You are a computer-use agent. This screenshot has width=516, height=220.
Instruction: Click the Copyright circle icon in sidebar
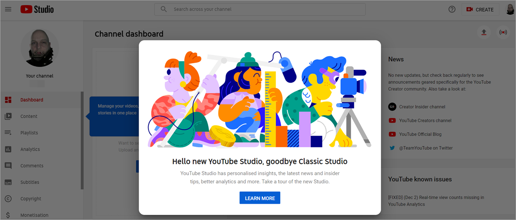pyautogui.click(x=8, y=199)
